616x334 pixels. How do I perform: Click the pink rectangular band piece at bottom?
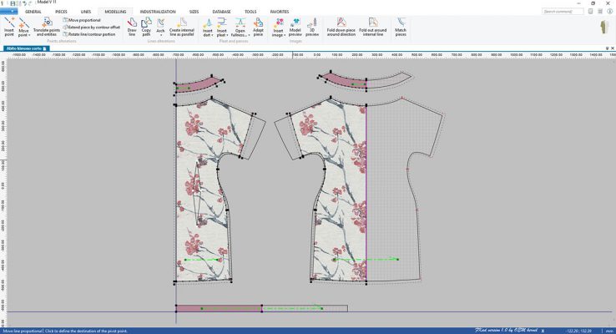219,308
